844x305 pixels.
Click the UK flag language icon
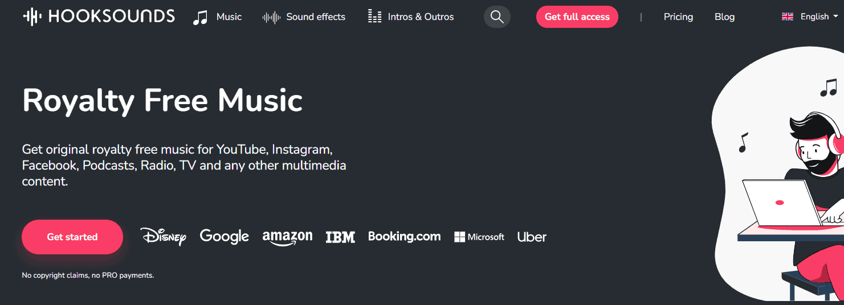click(788, 17)
